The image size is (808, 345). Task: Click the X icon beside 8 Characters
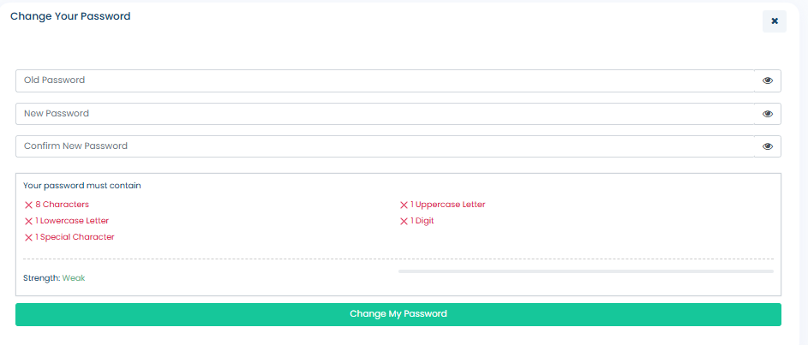[x=28, y=205]
